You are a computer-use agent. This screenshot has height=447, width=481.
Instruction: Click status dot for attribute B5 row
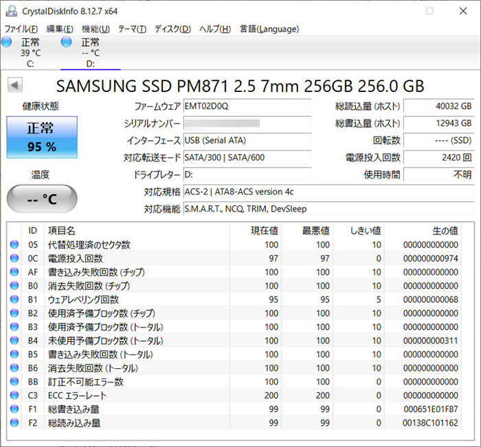click(14, 354)
